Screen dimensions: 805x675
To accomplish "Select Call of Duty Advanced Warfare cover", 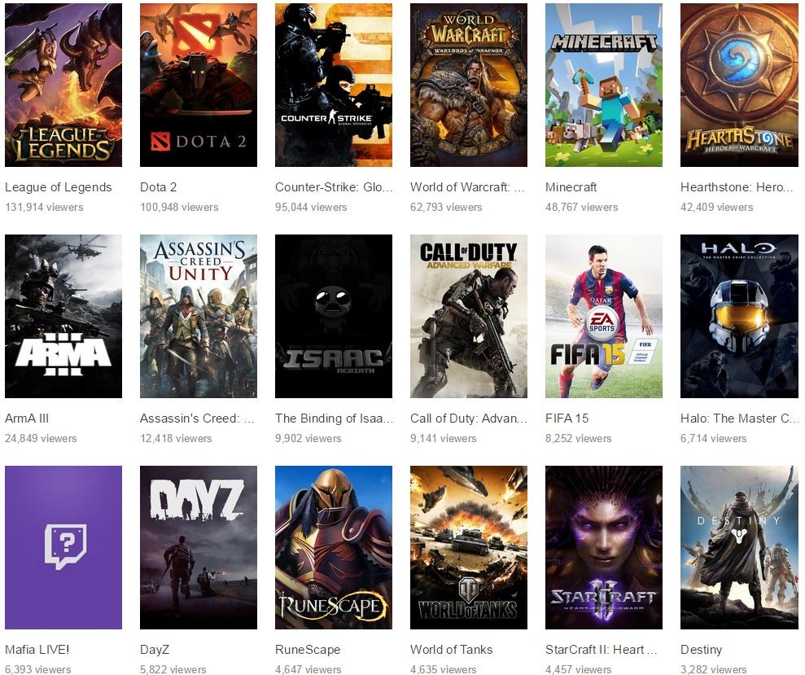I will [469, 317].
